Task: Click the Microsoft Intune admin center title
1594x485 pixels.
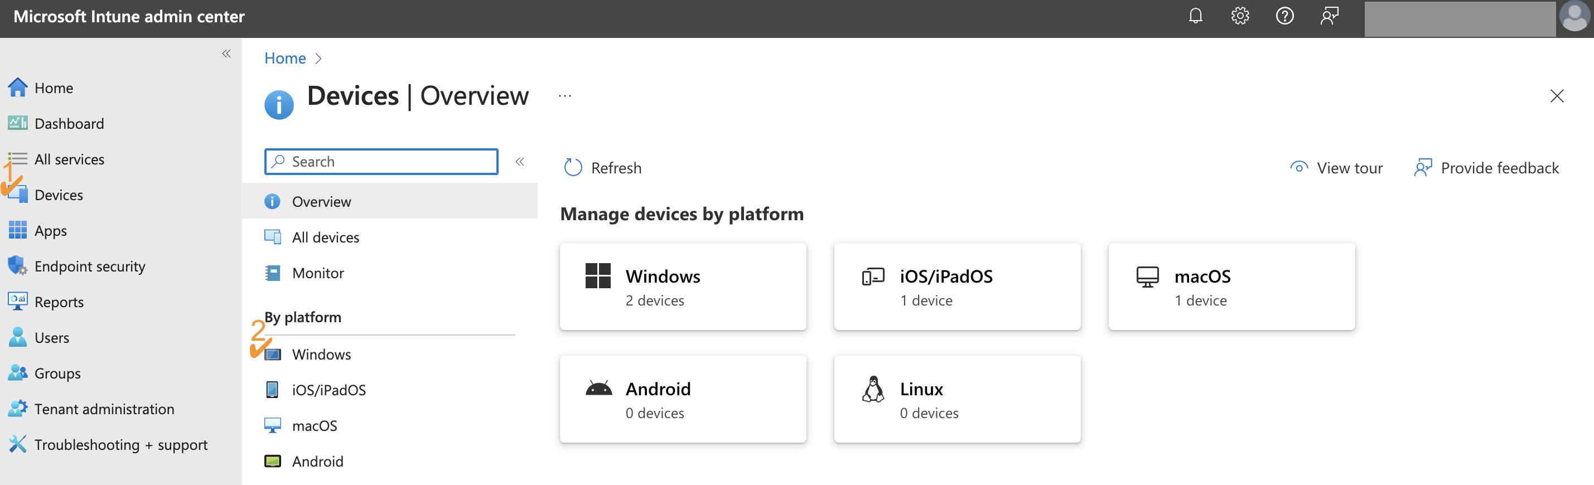Action: (x=129, y=17)
